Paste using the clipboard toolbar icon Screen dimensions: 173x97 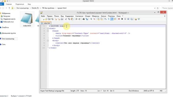tap(72, 19)
